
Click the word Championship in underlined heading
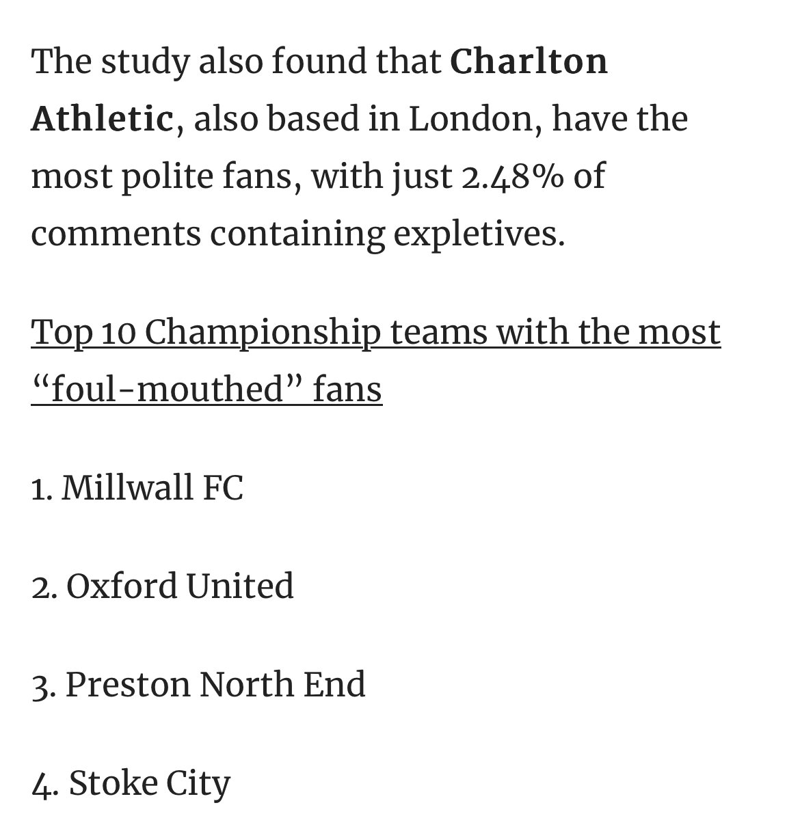[x=262, y=333]
